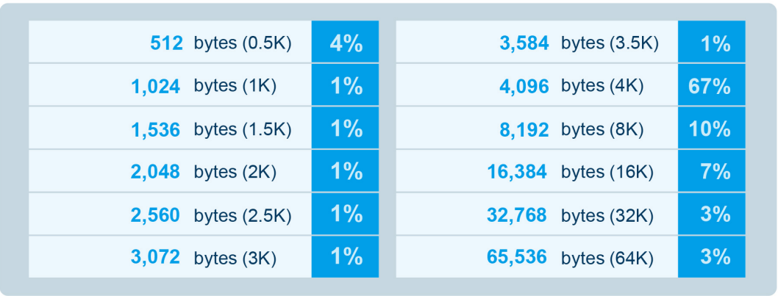The image size is (778, 296).
Task: Click the 10% cell for 8,192 bytes
Action: [x=710, y=129]
